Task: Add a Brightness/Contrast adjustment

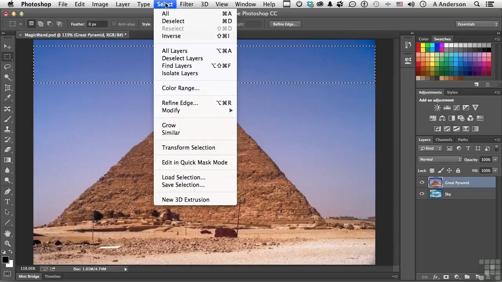Action: click(x=437, y=108)
